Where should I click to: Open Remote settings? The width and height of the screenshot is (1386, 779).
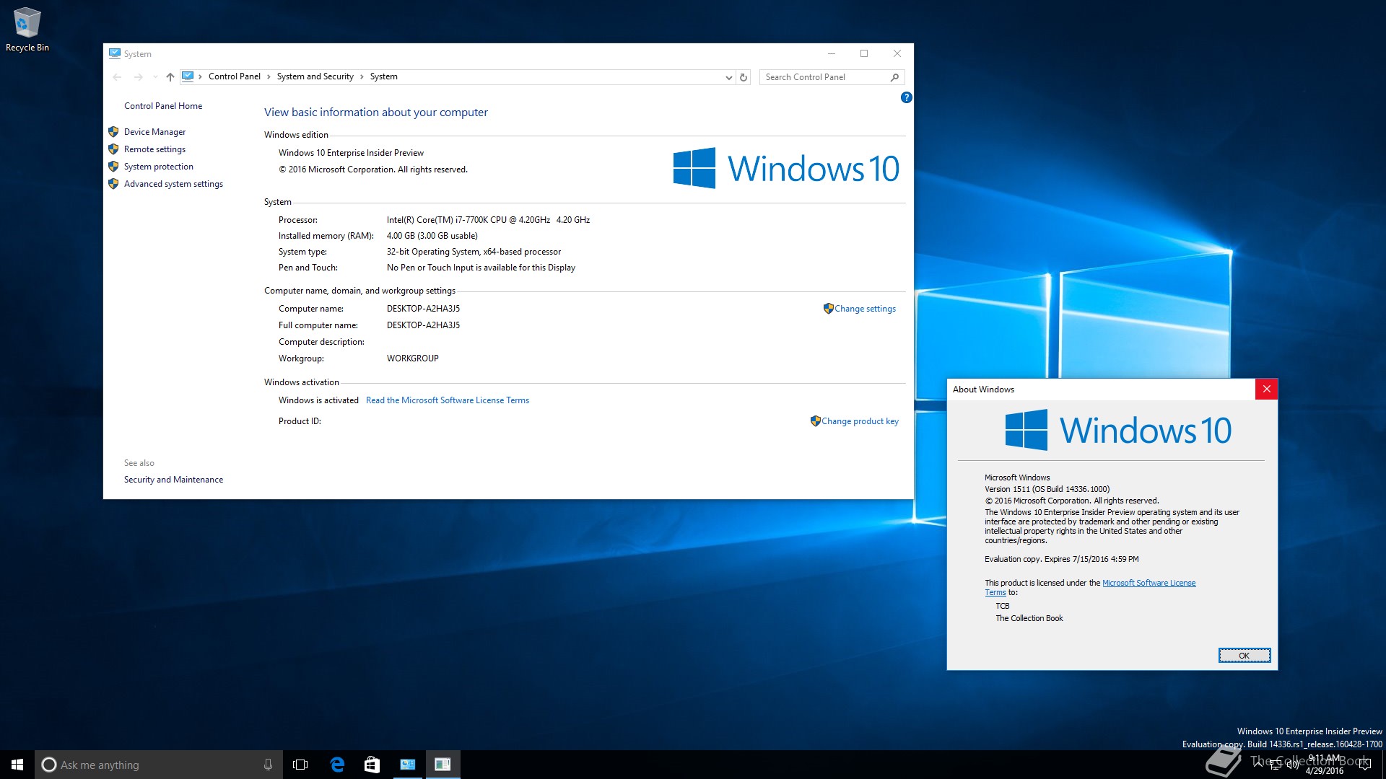154,149
